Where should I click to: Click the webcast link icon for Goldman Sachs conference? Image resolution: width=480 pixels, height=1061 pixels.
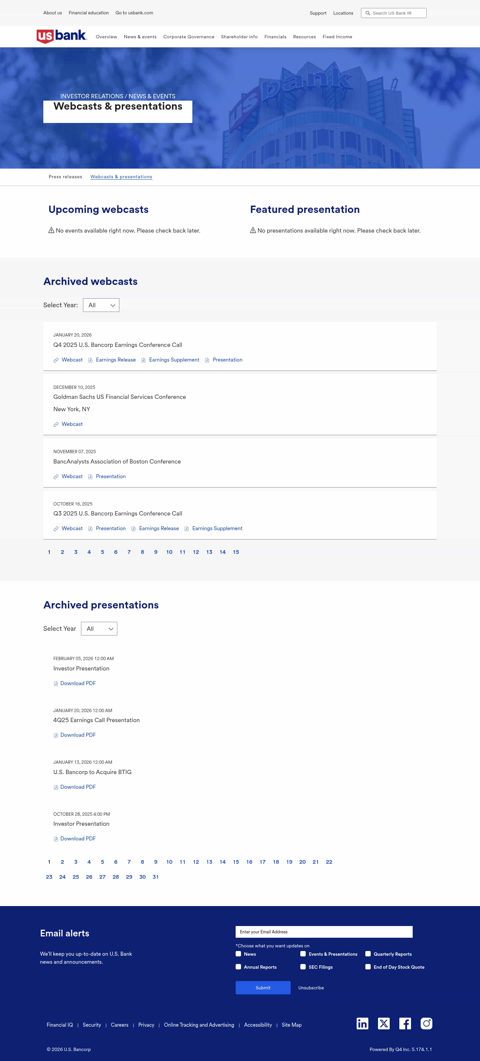click(x=56, y=424)
